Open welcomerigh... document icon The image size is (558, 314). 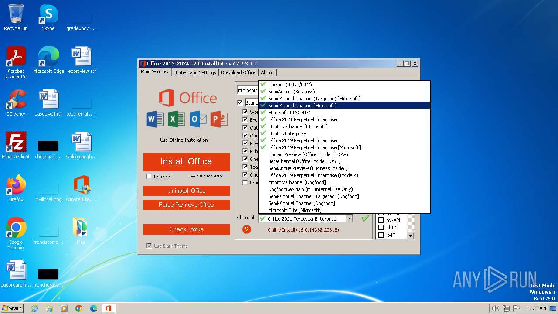(81, 146)
